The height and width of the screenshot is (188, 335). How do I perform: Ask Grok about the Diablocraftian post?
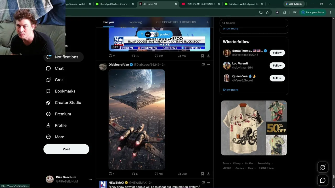pyautogui.click(x=203, y=64)
